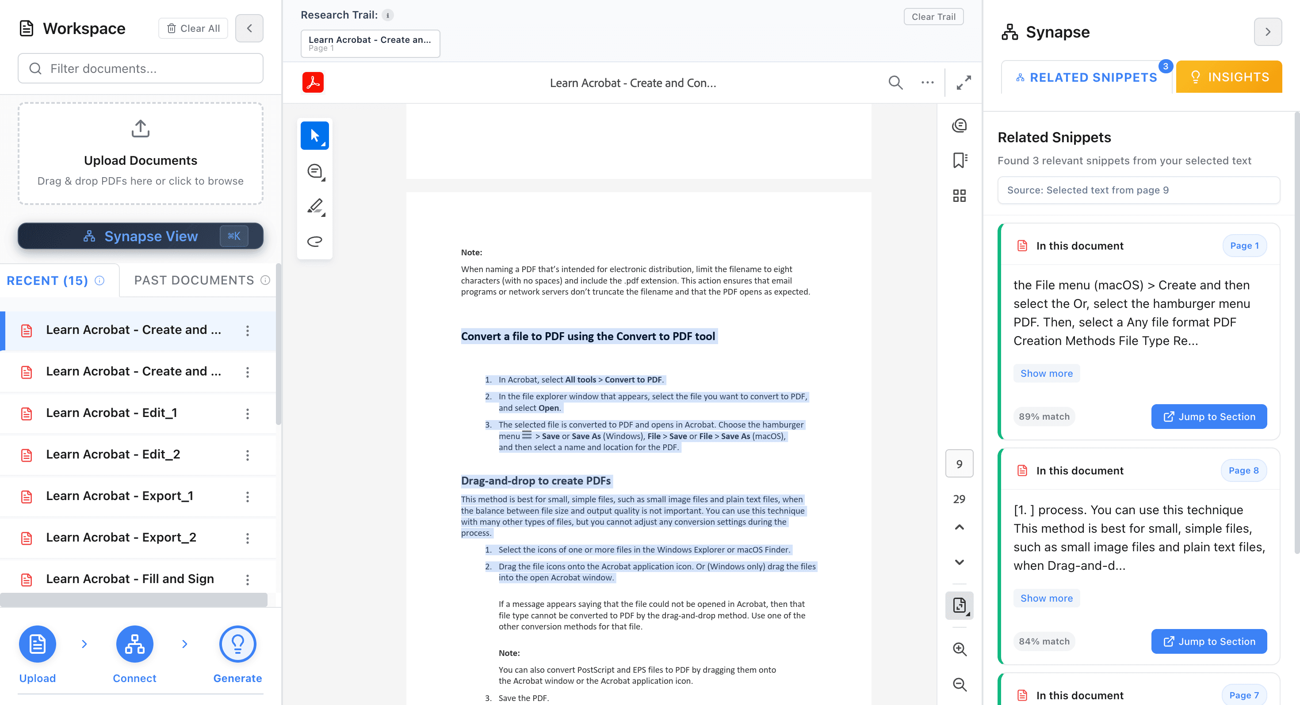
Task: Click the Upload step circle icon
Action: click(37, 644)
